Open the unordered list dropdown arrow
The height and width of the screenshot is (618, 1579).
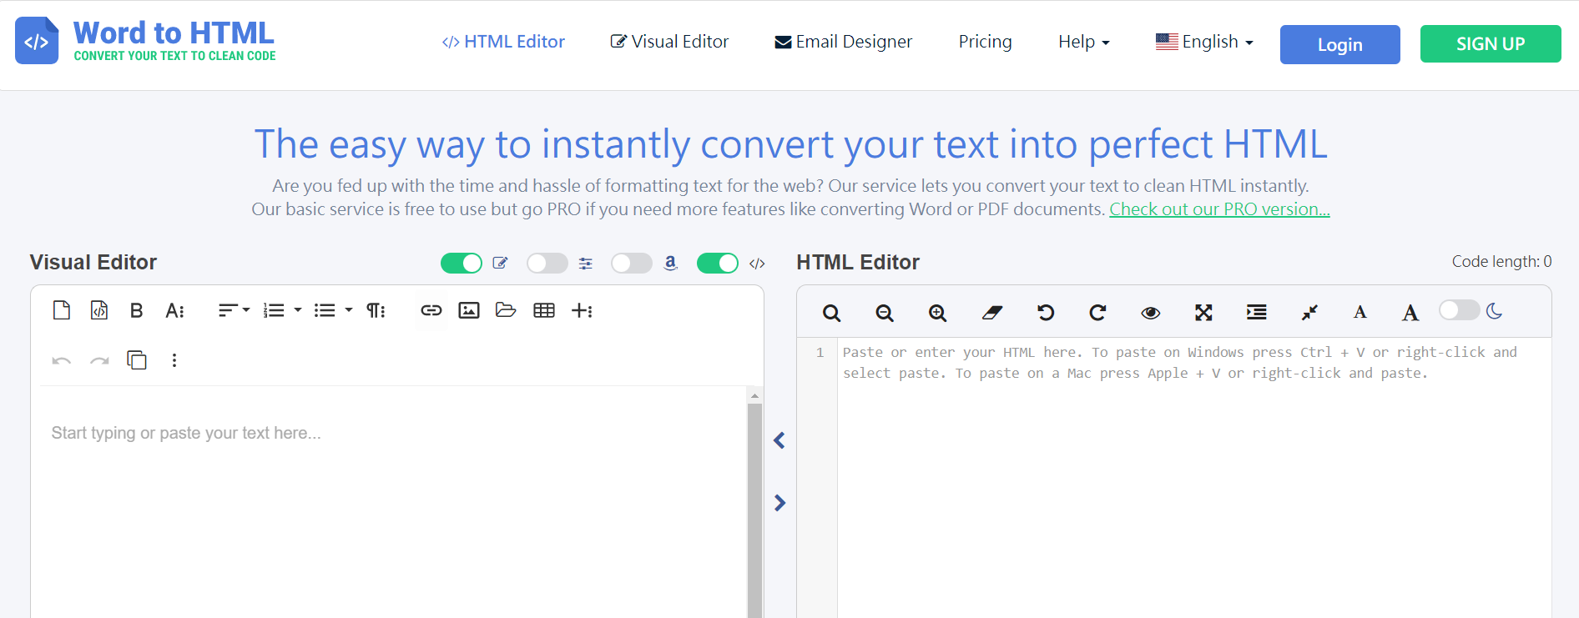[x=349, y=310]
